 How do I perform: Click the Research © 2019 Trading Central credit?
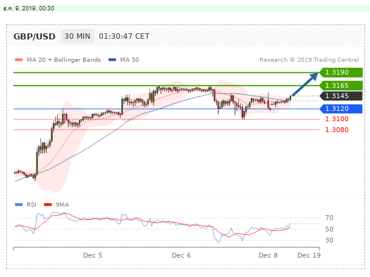click(309, 60)
